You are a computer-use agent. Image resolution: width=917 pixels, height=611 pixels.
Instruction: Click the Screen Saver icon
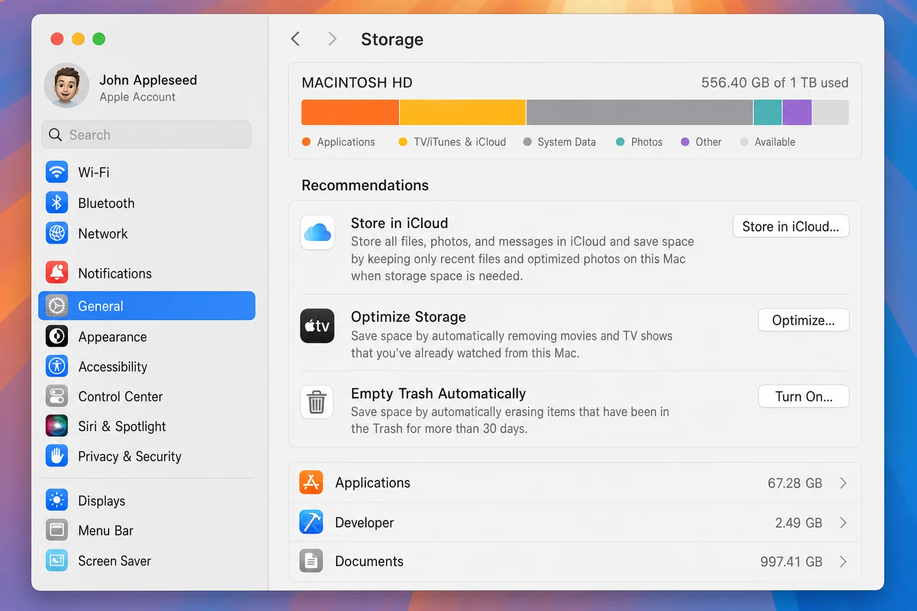tap(57, 560)
